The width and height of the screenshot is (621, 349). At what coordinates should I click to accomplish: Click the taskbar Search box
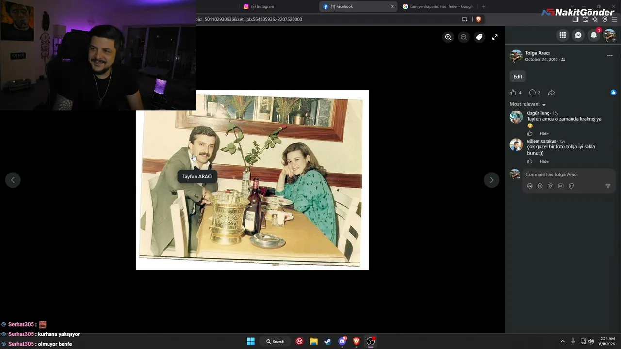[x=275, y=341]
